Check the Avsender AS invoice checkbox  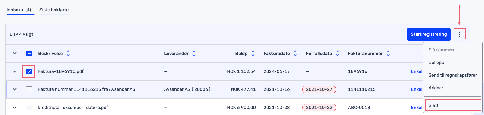click(x=29, y=89)
